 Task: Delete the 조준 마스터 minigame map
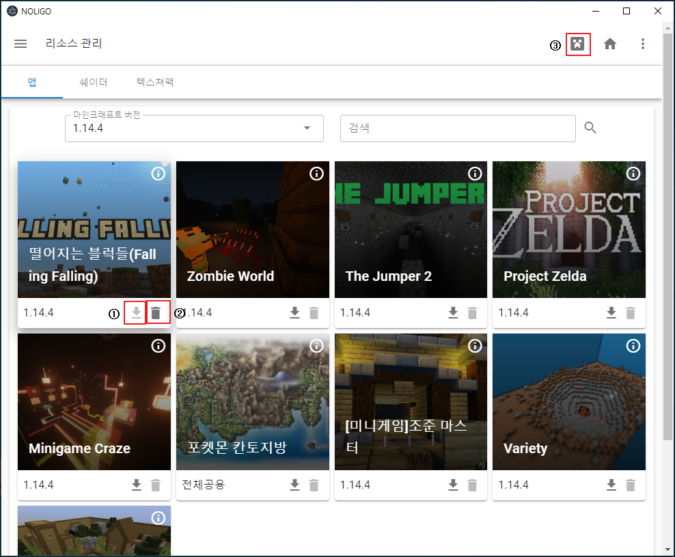pyautogui.click(x=472, y=485)
